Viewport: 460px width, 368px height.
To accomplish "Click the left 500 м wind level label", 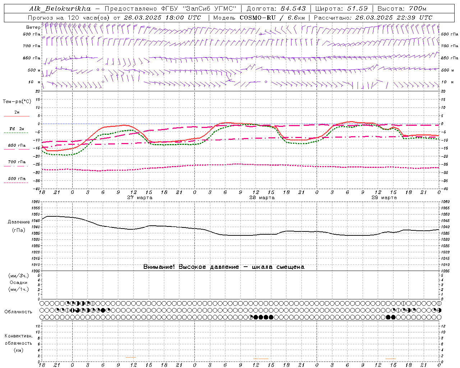I will point(34,70).
